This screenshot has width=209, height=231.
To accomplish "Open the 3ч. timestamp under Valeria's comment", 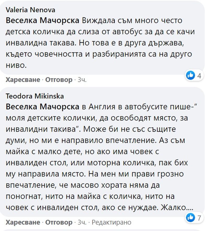I will (x=82, y=80).
